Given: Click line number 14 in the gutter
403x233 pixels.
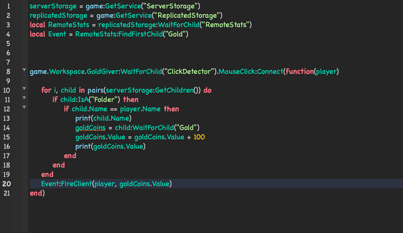Looking at the screenshot, I should point(6,128).
